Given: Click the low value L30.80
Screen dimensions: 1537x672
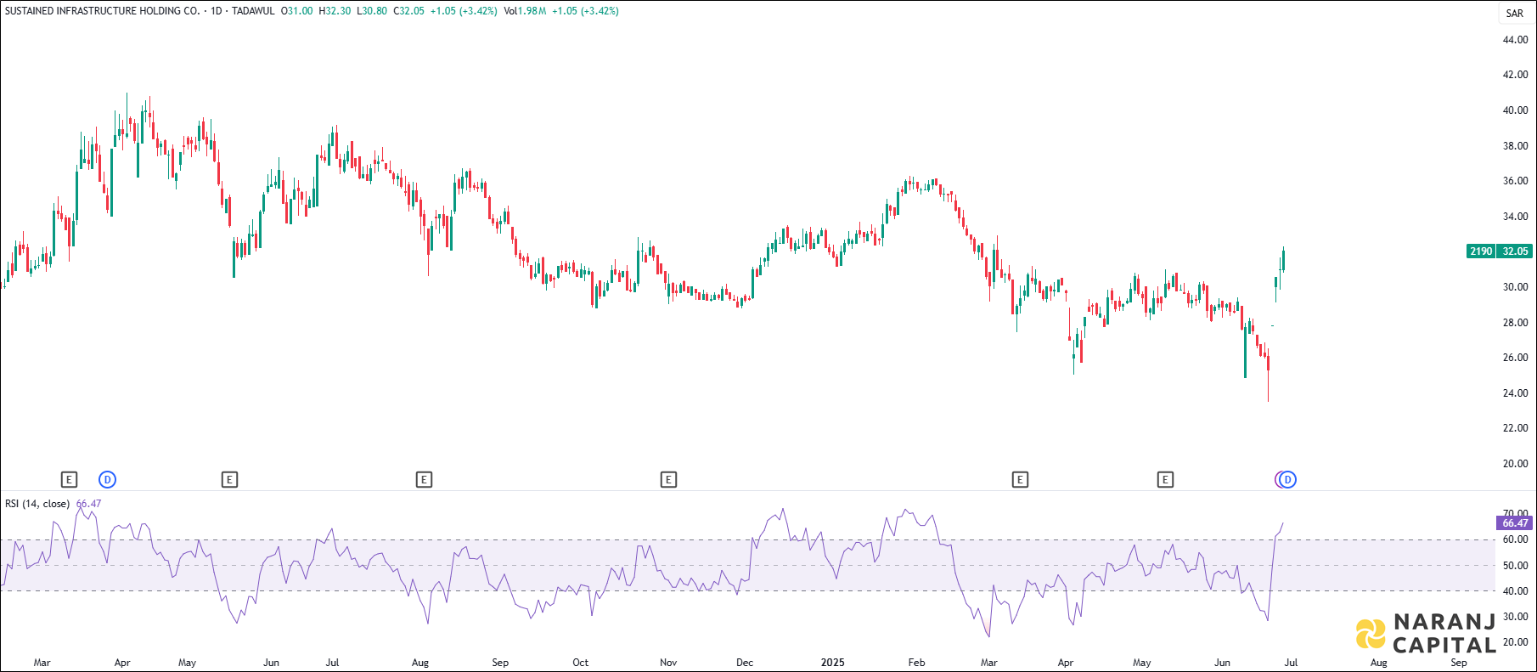Looking at the screenshot, I should coord(372,11).
